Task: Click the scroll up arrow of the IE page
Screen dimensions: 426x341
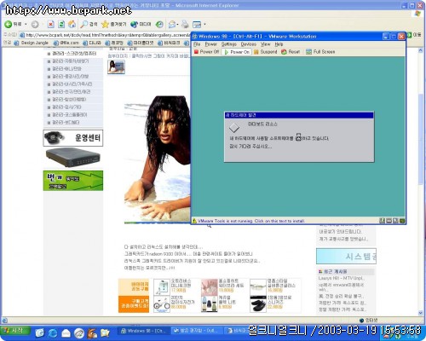Action: [421, 50]
